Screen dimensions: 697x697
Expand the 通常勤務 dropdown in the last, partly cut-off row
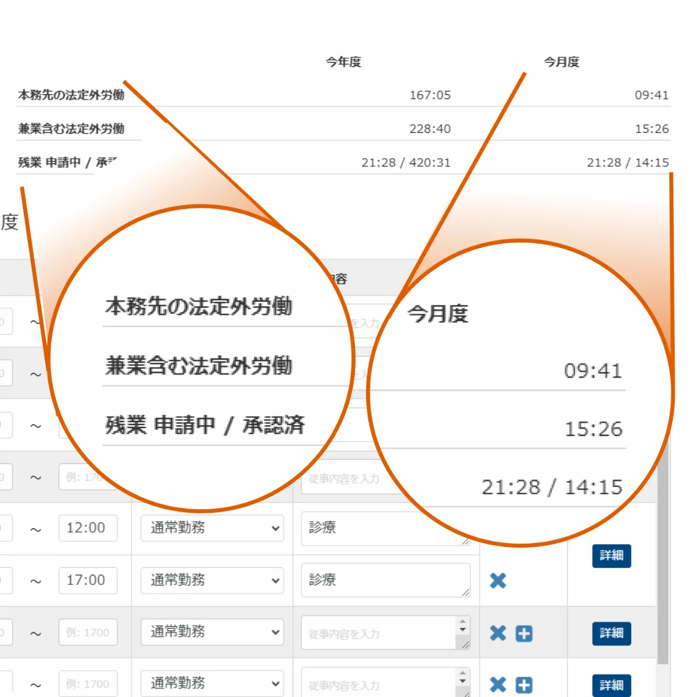pyautogui.click(x=212, y=684)
